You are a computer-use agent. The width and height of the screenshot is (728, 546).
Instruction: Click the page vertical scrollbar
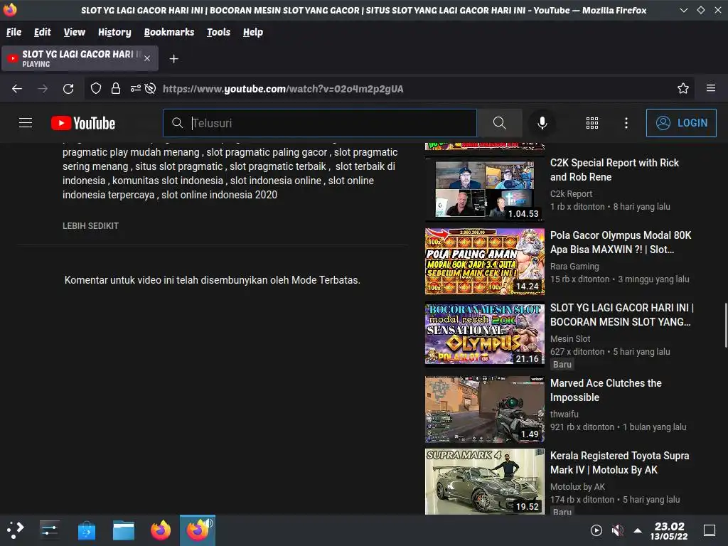726,325
